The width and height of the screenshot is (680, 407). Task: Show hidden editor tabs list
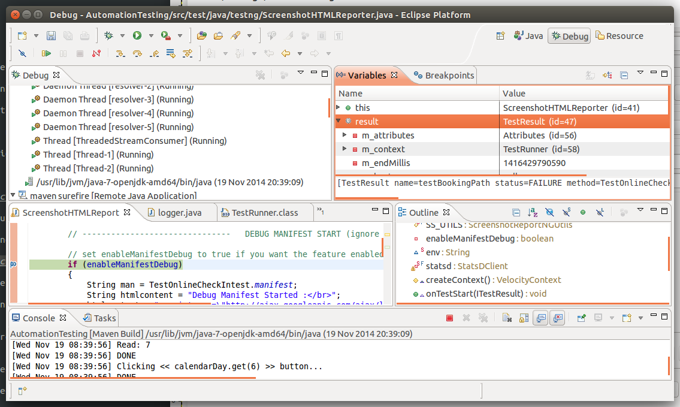[x=321, y=212]
